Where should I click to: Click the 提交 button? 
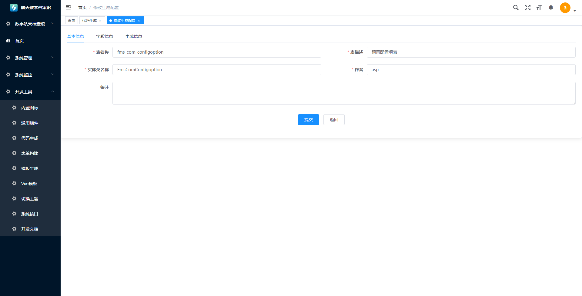[x=308, y=120]
